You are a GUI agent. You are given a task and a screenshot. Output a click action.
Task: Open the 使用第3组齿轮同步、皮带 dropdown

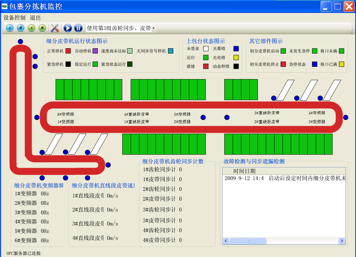point(153,28)
